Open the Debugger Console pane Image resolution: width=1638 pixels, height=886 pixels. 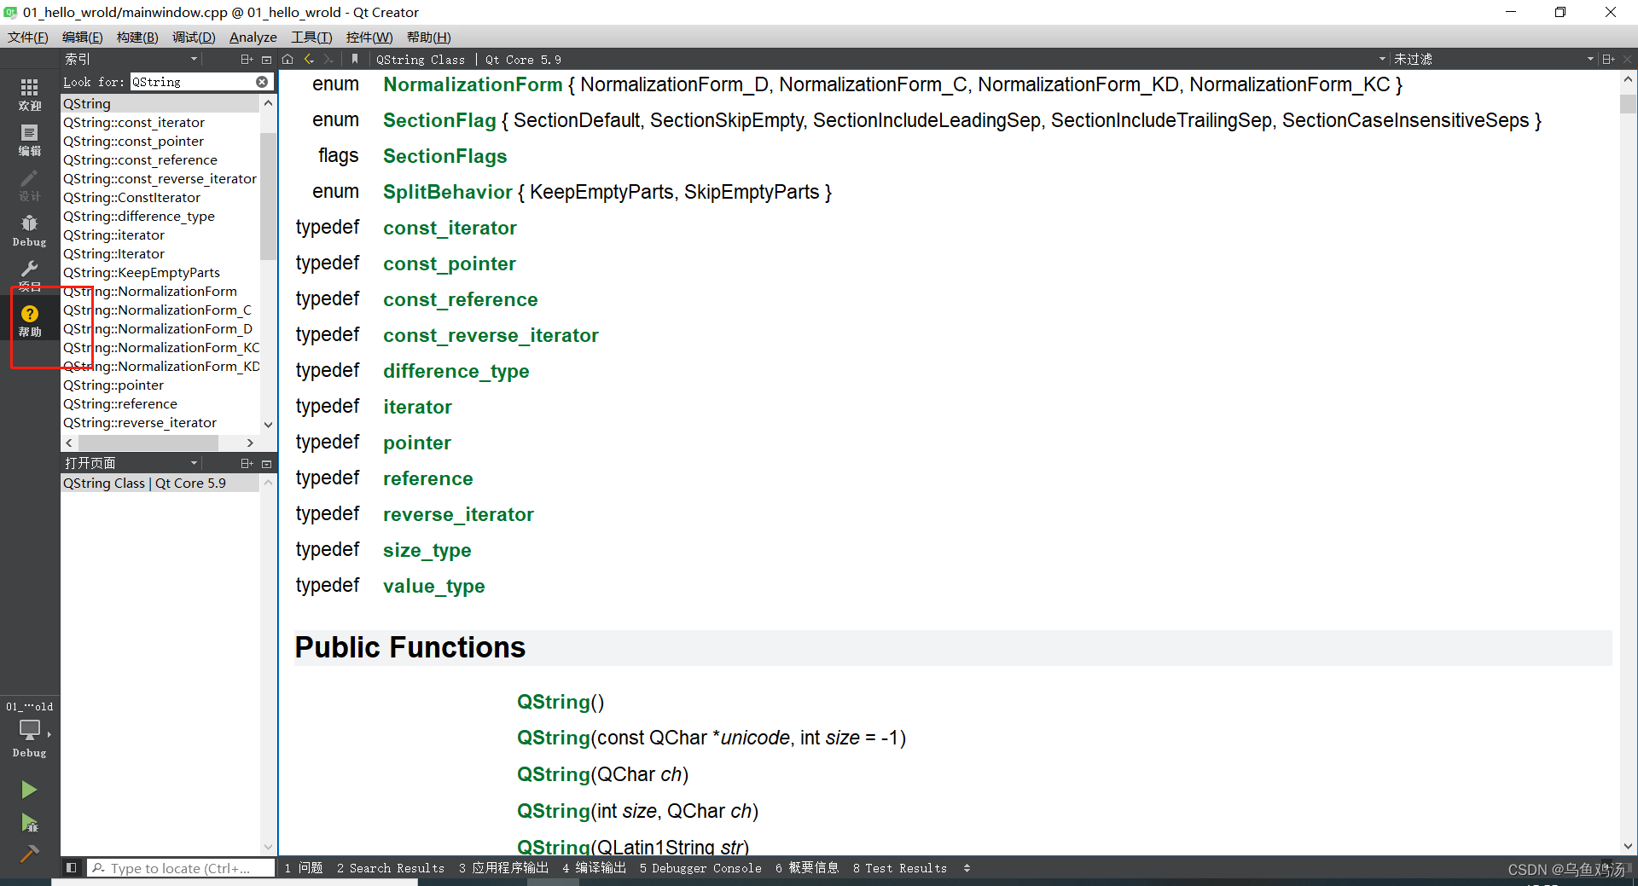(x=700, y=868)
